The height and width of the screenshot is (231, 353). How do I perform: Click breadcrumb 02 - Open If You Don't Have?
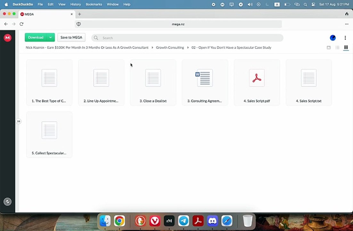[x=231, y=47]
